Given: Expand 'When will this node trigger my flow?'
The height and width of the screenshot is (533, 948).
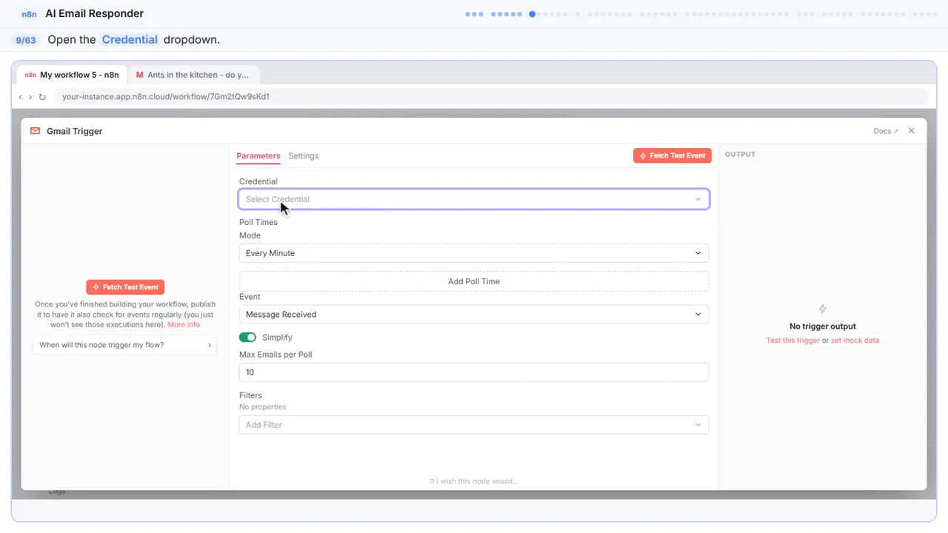Looking at the screenshot, I should coord(125,345).
